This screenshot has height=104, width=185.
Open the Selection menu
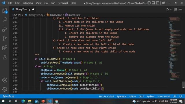(x=28, y=3)
